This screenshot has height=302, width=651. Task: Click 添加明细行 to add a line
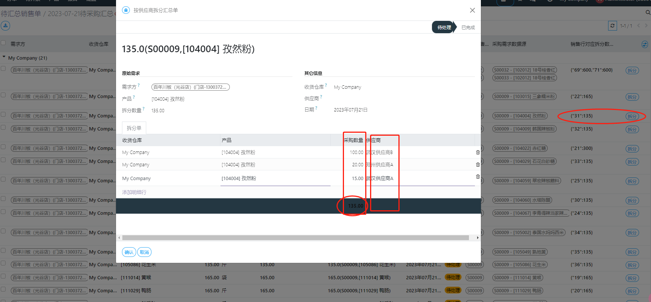(x=134, y=192)
